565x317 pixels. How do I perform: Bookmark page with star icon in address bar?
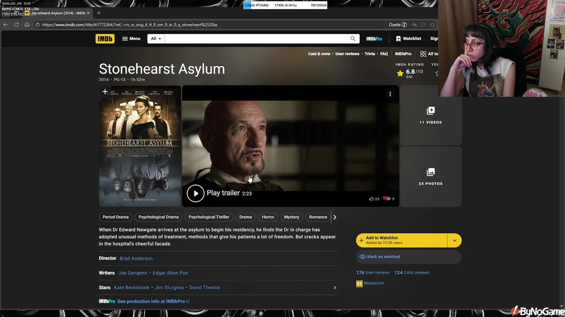pos(432,25)
